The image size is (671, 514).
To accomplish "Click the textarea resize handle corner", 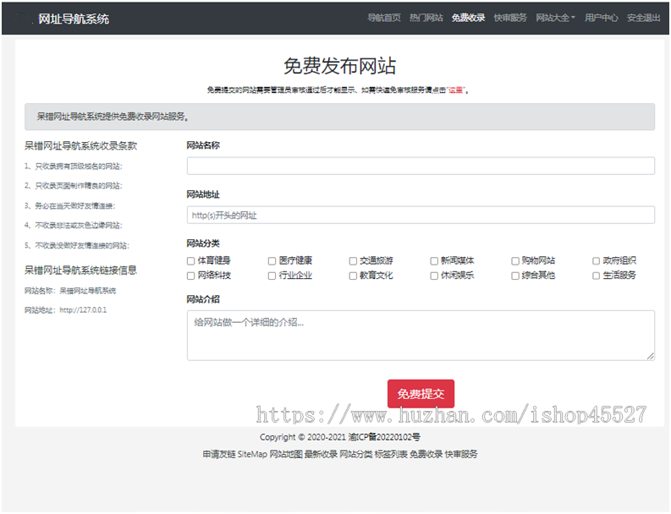I will pos(651,356).
